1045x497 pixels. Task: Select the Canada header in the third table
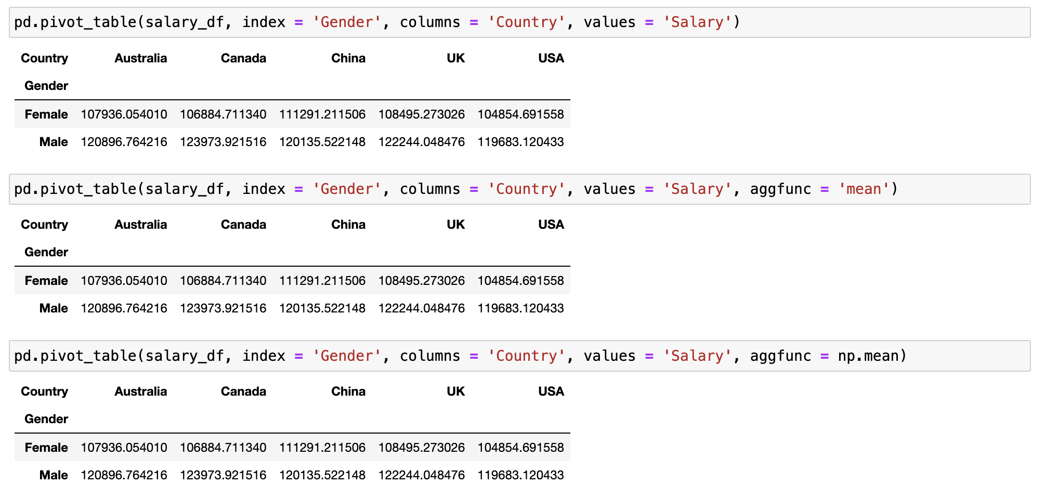(243, 391)
